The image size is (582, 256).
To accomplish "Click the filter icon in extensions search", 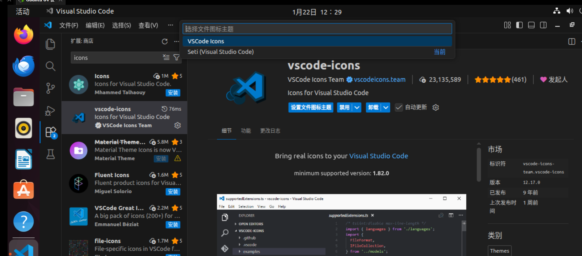I will [177, 57].
